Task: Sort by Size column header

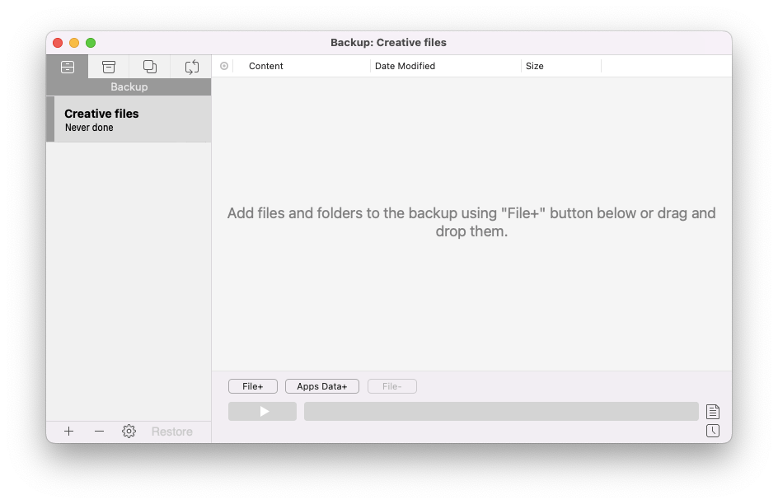Action: pos(534,66)
